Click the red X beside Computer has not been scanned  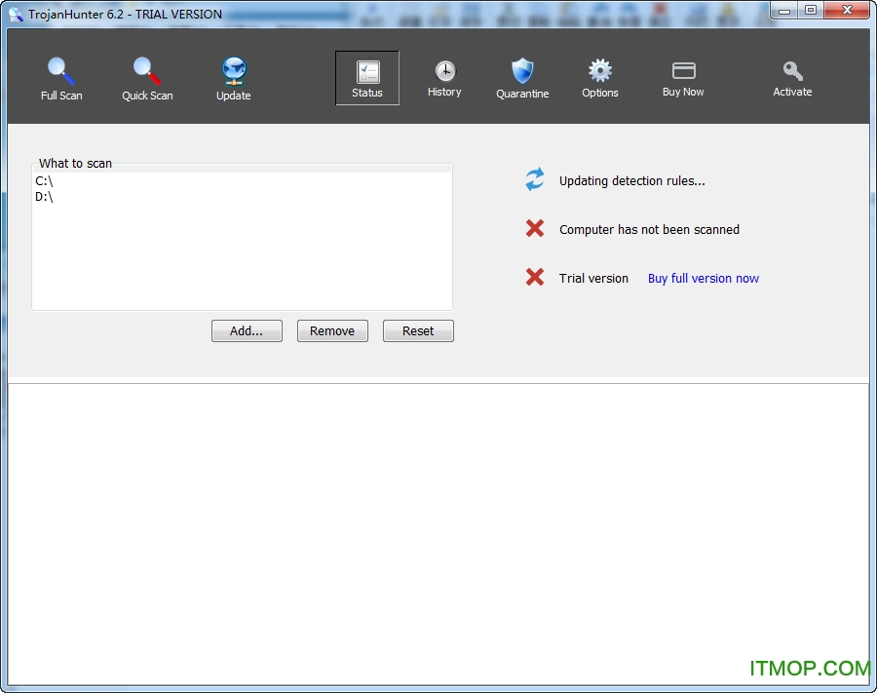point(535,228)
